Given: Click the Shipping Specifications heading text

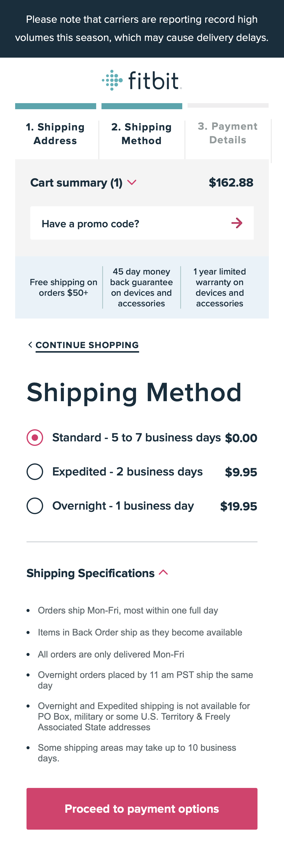Looking at the screenshot, I should coord(91,573).
